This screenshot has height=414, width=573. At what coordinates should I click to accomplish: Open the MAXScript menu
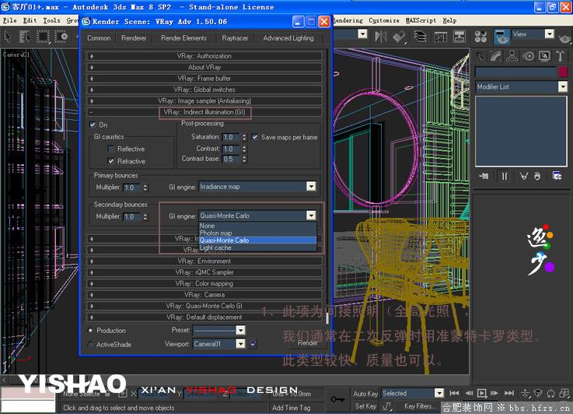[421, 20]
